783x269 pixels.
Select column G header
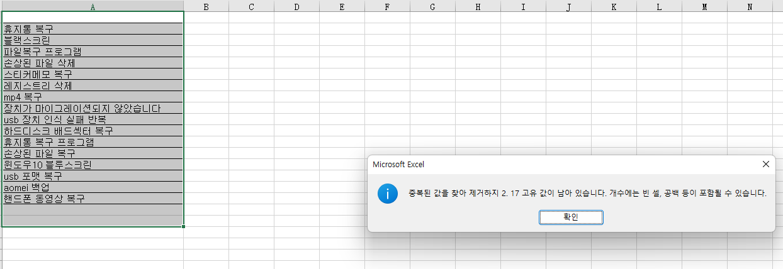click(432, 6)
